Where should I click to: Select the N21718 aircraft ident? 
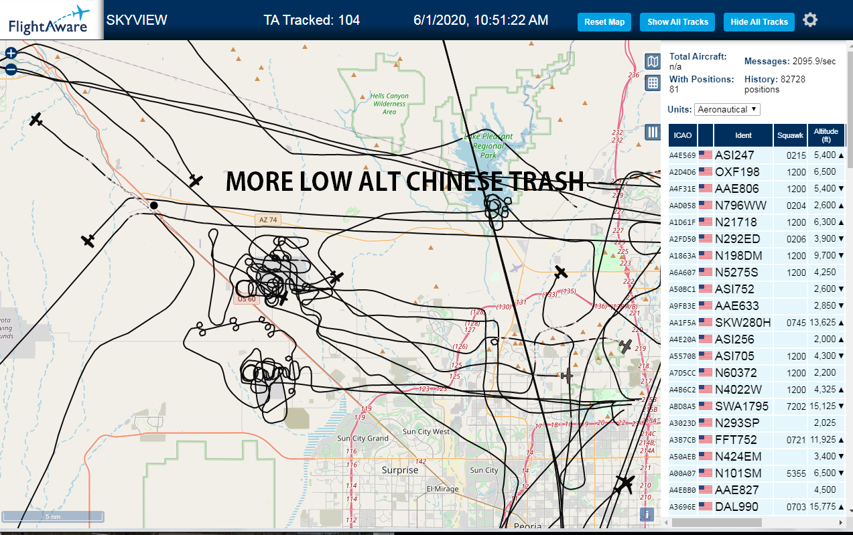point(736,222)
